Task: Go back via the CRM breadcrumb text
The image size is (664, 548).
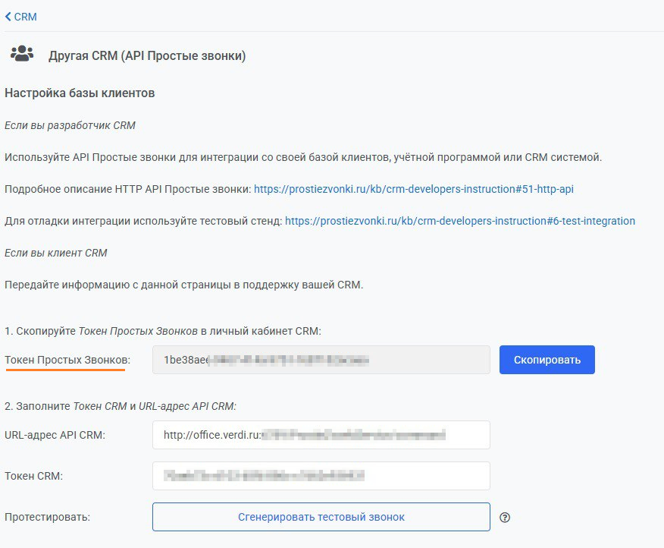Action: pos(25,17)
